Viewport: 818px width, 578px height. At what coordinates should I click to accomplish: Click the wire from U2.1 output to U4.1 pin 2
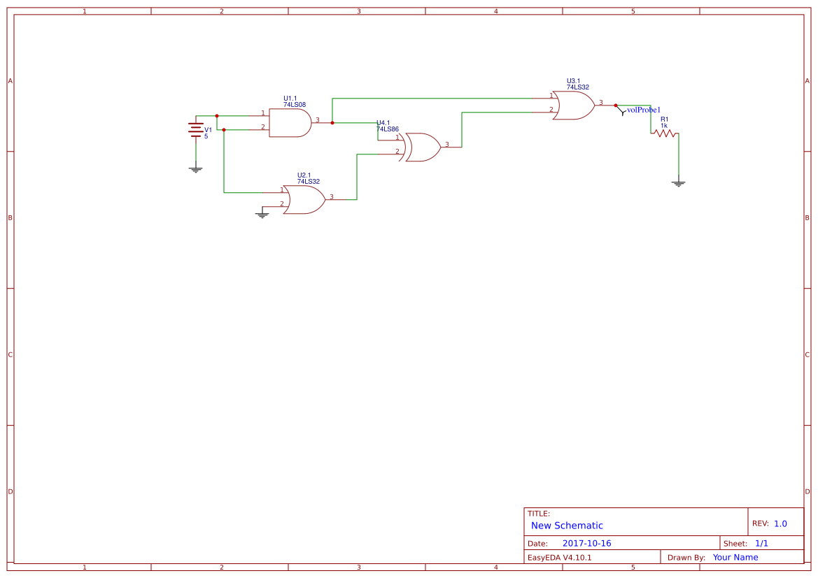pos(357,178)
